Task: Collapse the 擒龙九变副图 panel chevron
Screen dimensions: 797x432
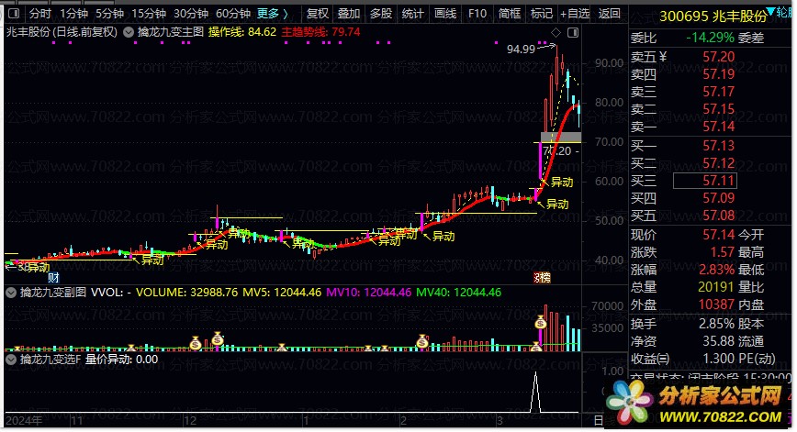Action: [11, 293]
